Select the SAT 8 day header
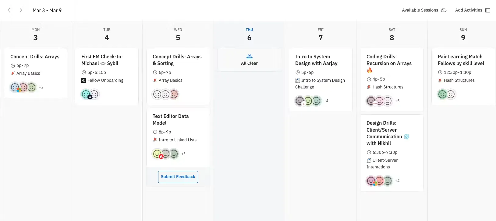Screen dimensions: 496x221 click(392, 34)
